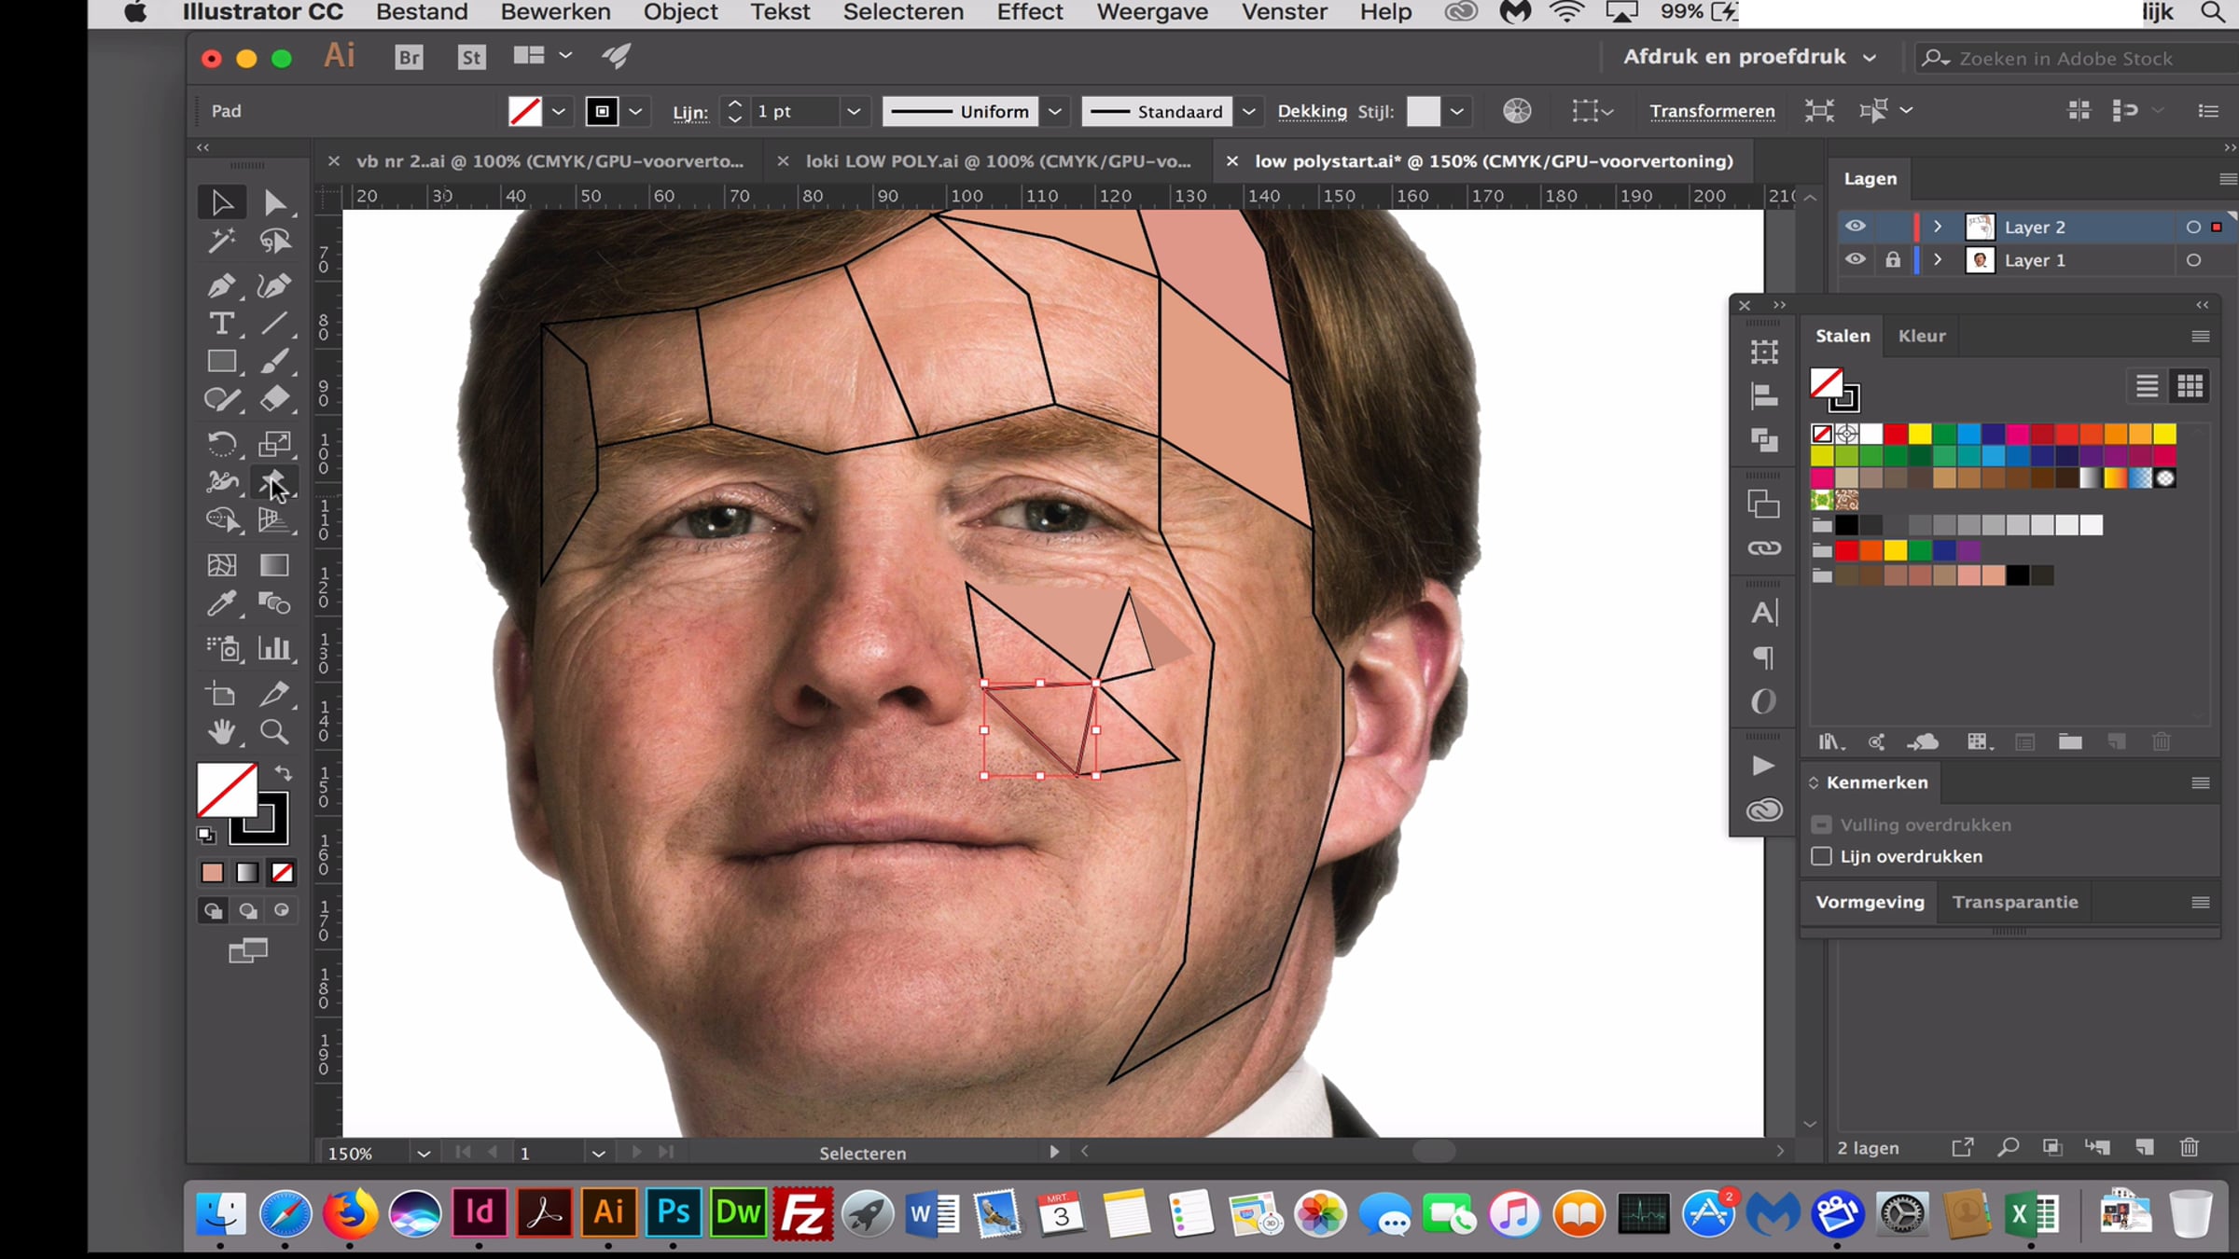Open the Dekking opacity settings
The image size is (2239, 1259).
1312,112
